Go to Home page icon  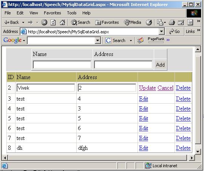tap(62, 22)
